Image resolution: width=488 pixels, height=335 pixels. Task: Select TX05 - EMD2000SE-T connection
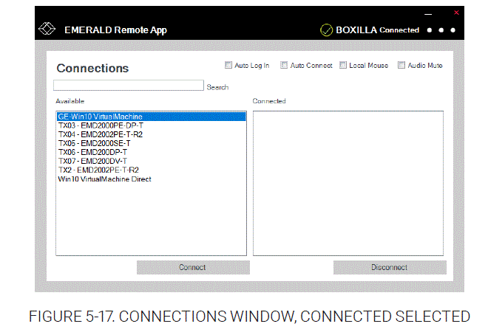tap(152, 143)
